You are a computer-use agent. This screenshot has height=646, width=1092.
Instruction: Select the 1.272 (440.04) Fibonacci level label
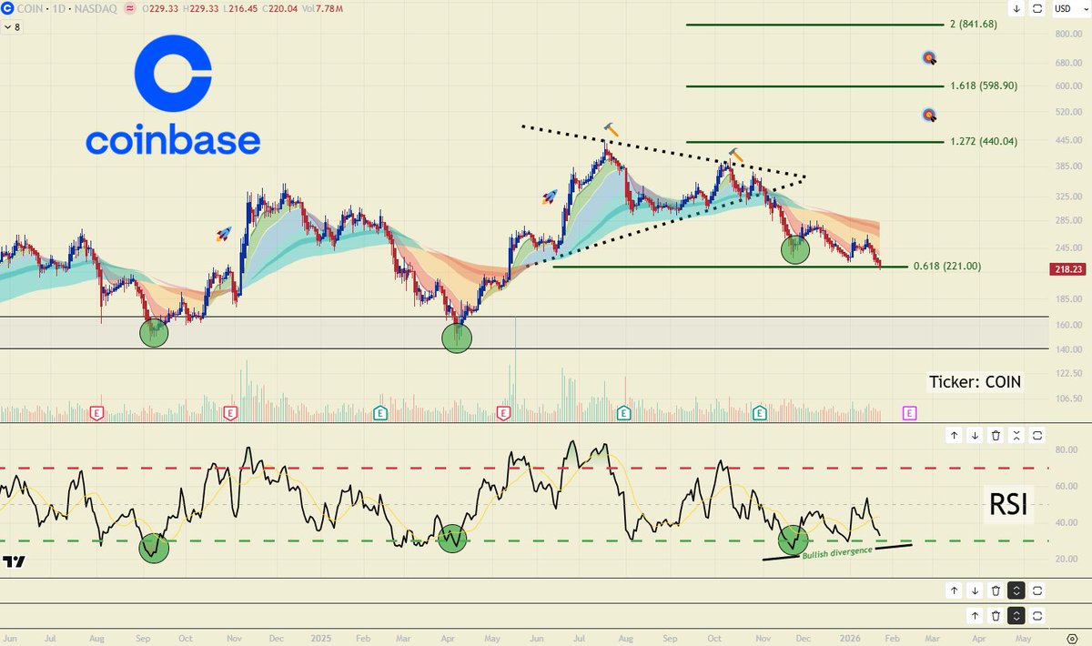[x=983, y=141]
